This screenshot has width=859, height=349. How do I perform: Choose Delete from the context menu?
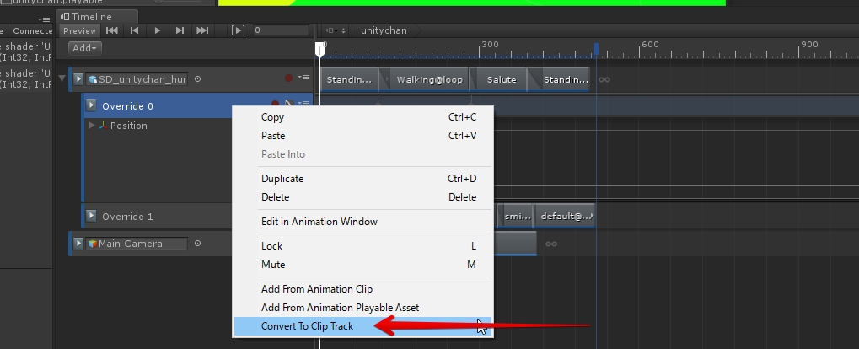[x=362, y=197]
